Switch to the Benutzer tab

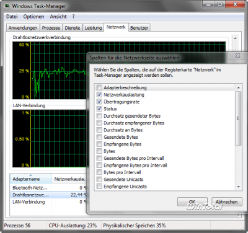click(139, 28)
